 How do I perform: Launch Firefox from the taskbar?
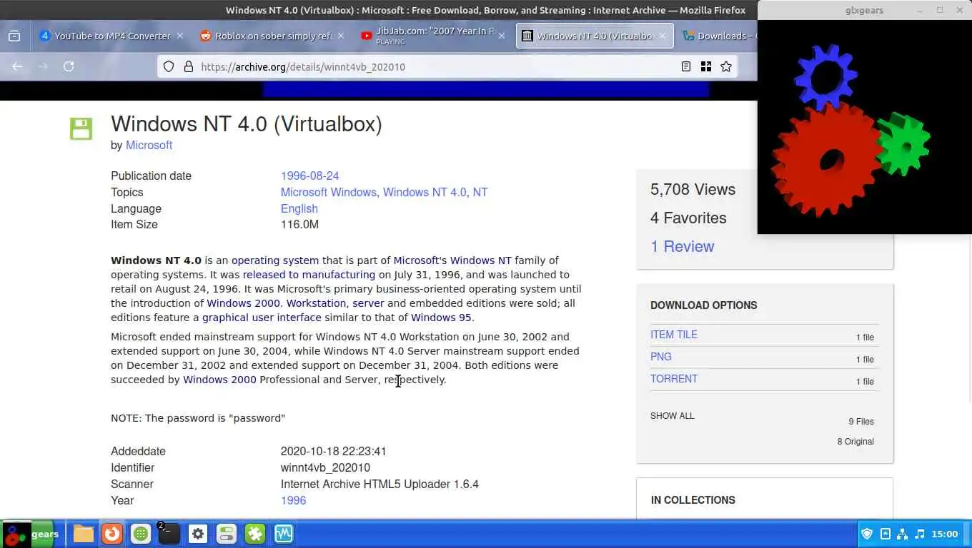(112, 534)
